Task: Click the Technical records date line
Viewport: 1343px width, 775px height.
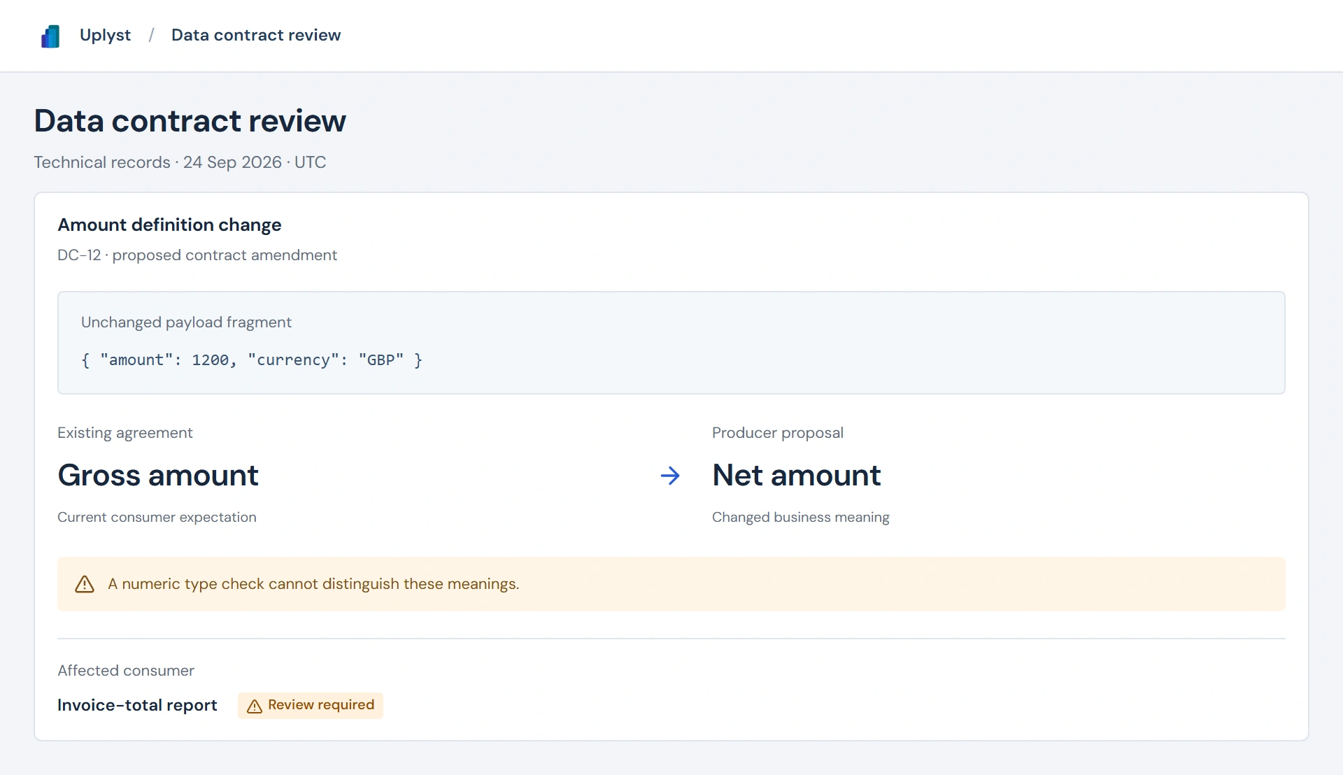Action: 180,162
